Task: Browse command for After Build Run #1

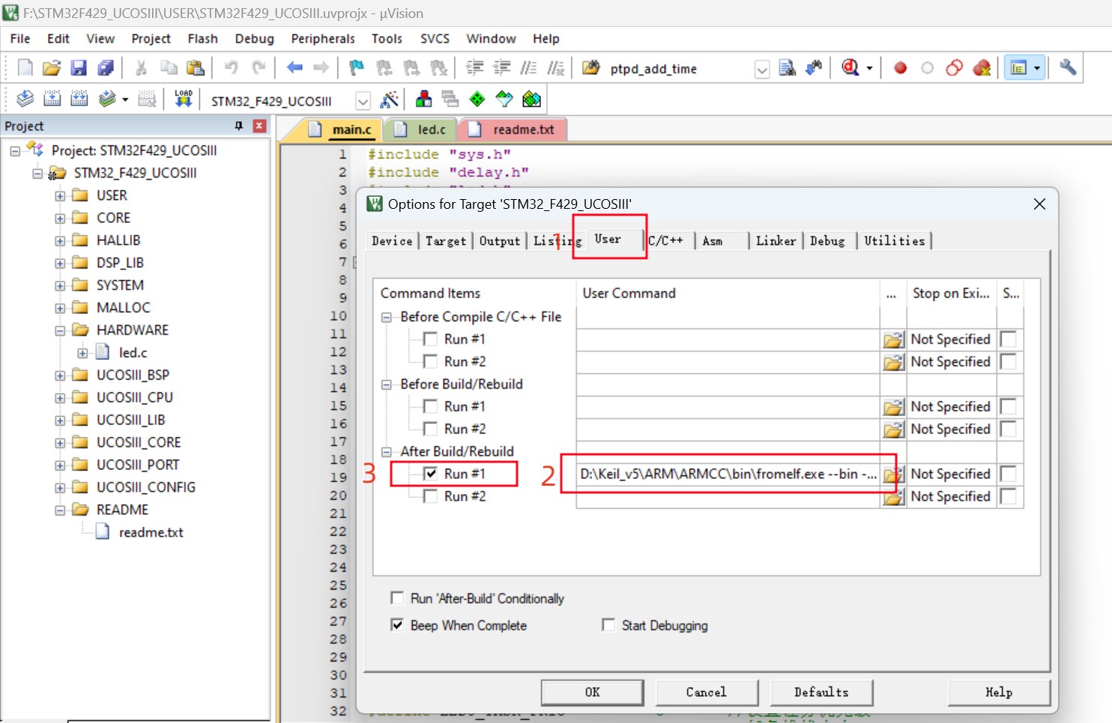Action: pos(893,475)
